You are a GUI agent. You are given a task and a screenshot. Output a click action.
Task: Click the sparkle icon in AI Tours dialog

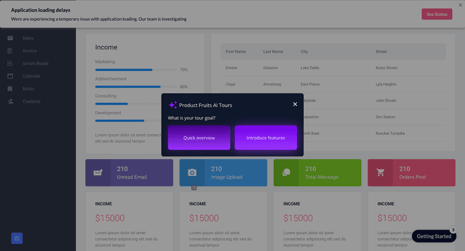[173, 105]
